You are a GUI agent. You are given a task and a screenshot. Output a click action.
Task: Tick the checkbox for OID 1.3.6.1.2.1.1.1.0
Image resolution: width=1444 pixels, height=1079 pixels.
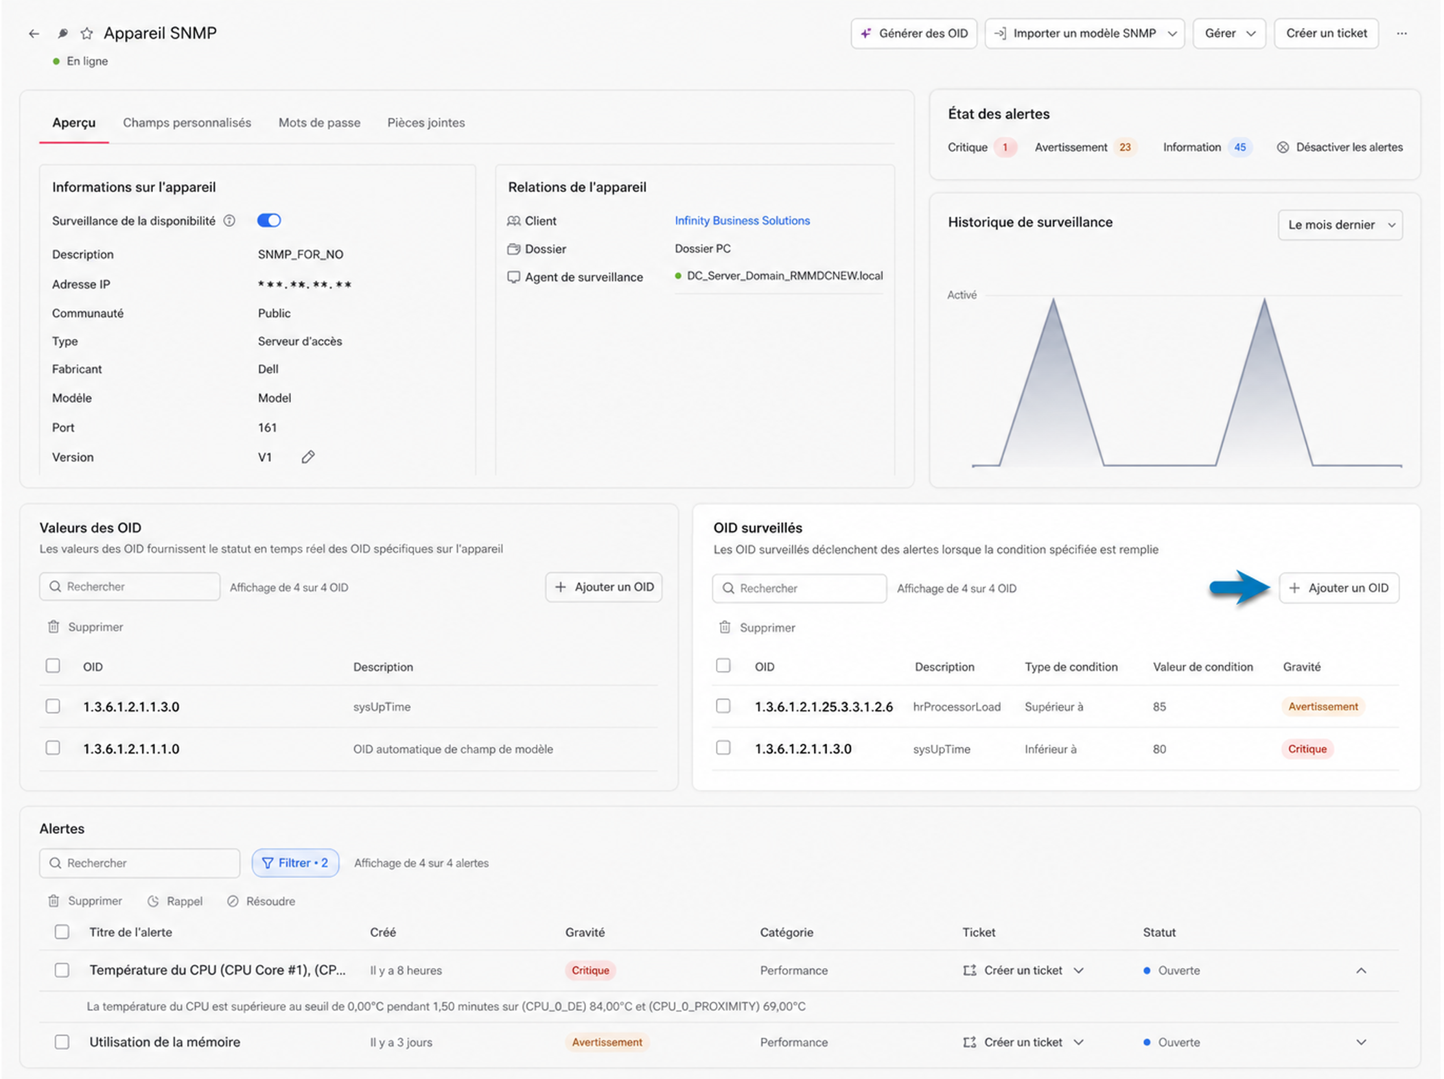coord(53,748)
